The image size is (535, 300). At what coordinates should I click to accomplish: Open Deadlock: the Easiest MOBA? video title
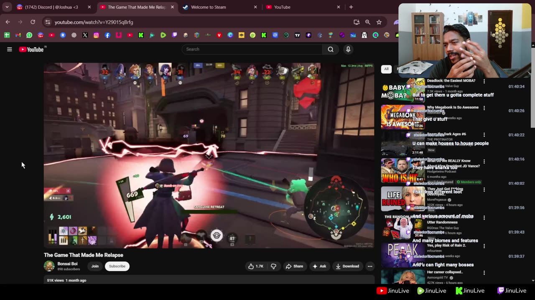coord(451,80)
